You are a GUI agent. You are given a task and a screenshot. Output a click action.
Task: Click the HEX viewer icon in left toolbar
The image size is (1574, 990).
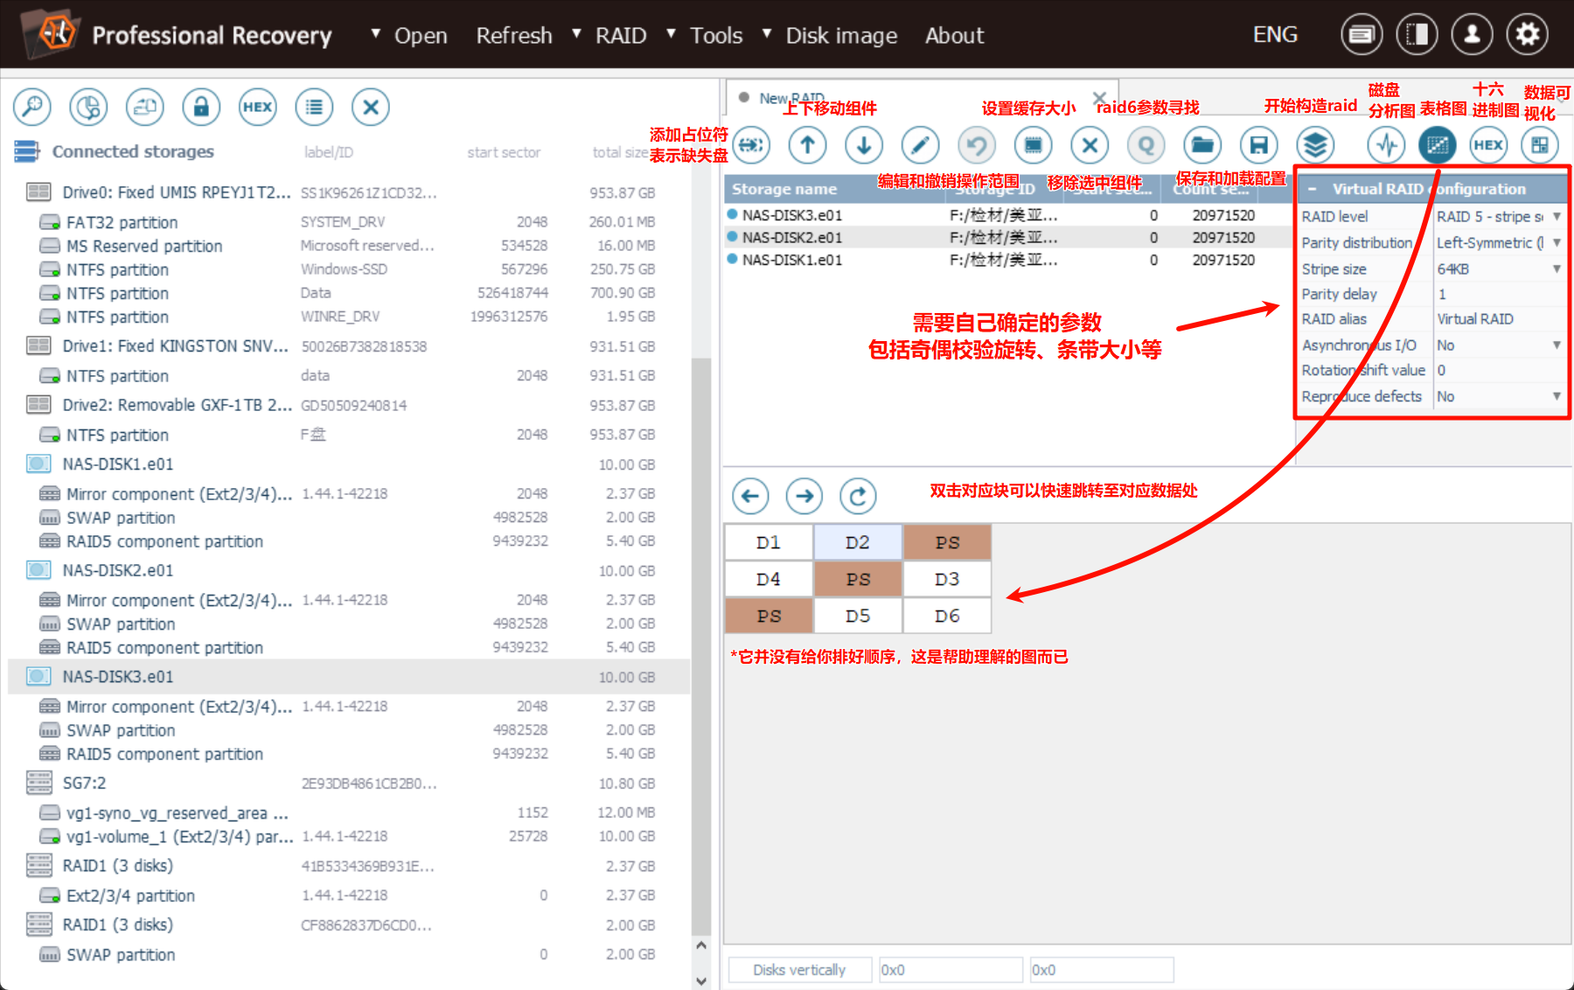pyautogui.click(x=257, y=108)
